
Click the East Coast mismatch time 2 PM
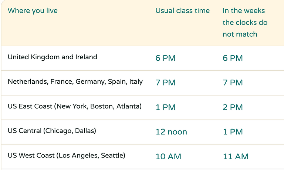[233, 107]
